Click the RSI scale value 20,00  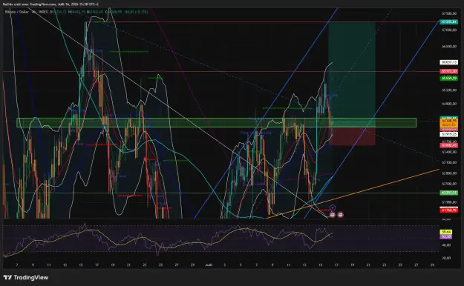click(446, 258)
